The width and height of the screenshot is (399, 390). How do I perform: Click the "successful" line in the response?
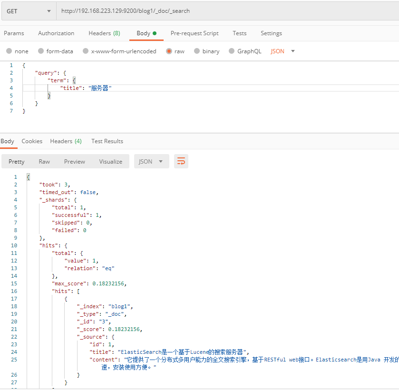click(77, 215)
